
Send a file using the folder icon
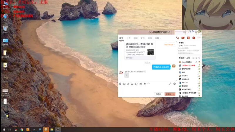point(132,84)
